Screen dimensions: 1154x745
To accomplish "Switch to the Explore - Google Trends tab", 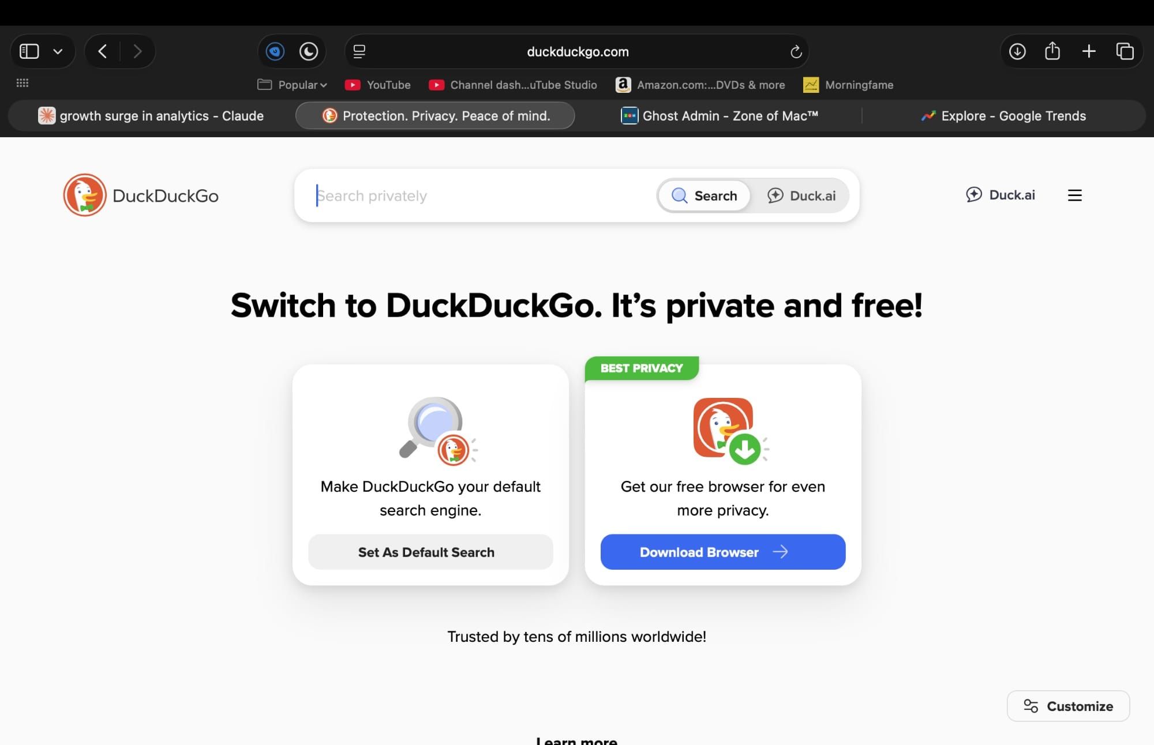I will (1005, 115).
